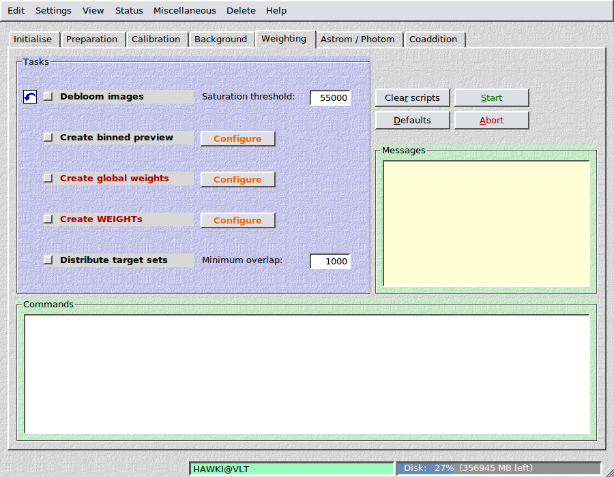Open the Astrom / Photom tab
The width and height of the screenshot is (614, 477).
[357, 40]
